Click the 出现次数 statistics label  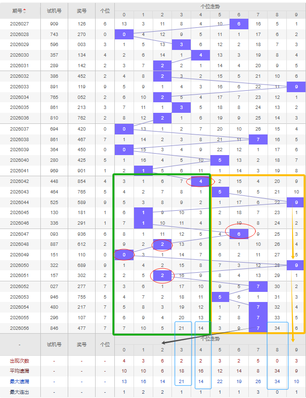pyautogui.click(x=20, y=361)
